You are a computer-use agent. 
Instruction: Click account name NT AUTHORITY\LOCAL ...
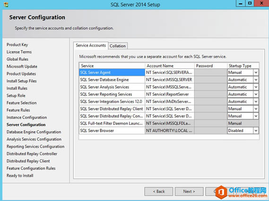pos(170,131)
